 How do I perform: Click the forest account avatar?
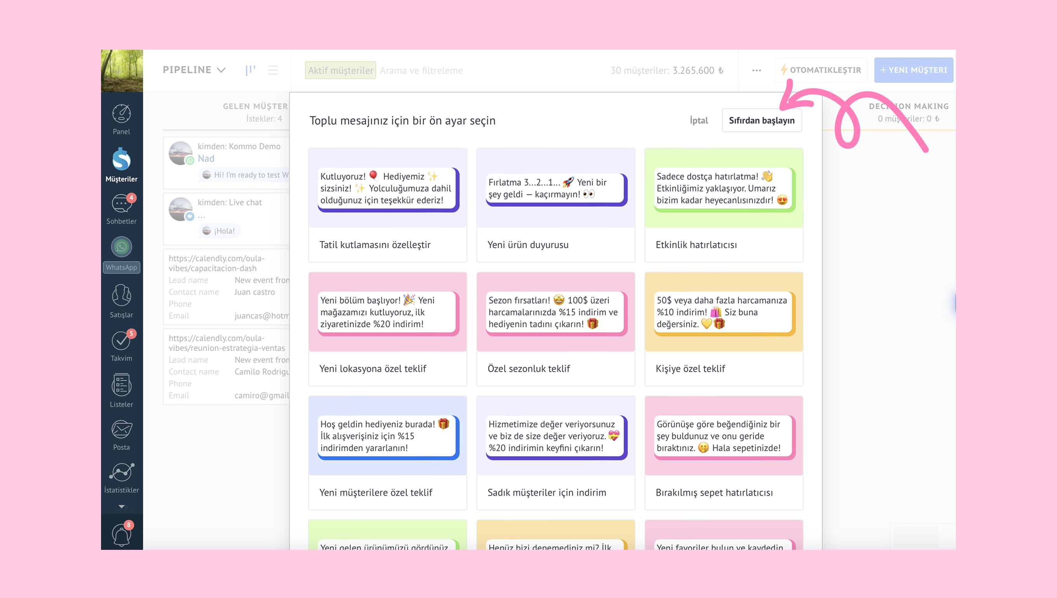pos(122,71)
